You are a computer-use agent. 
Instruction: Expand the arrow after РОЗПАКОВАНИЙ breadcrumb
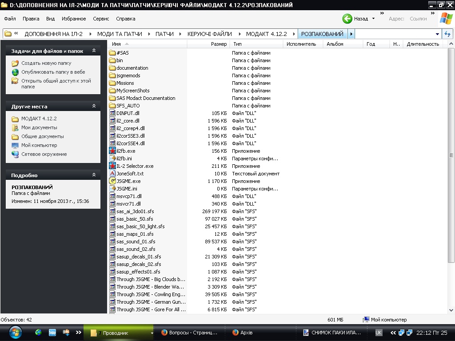(x=351, y=34)
